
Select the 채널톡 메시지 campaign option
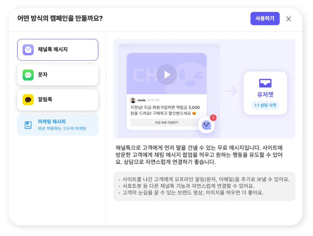58,50
